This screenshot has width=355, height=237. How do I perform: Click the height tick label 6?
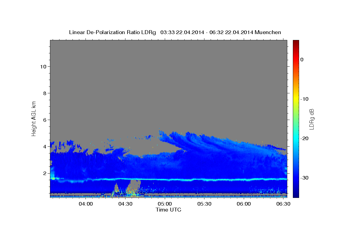(x=45, y=120)
